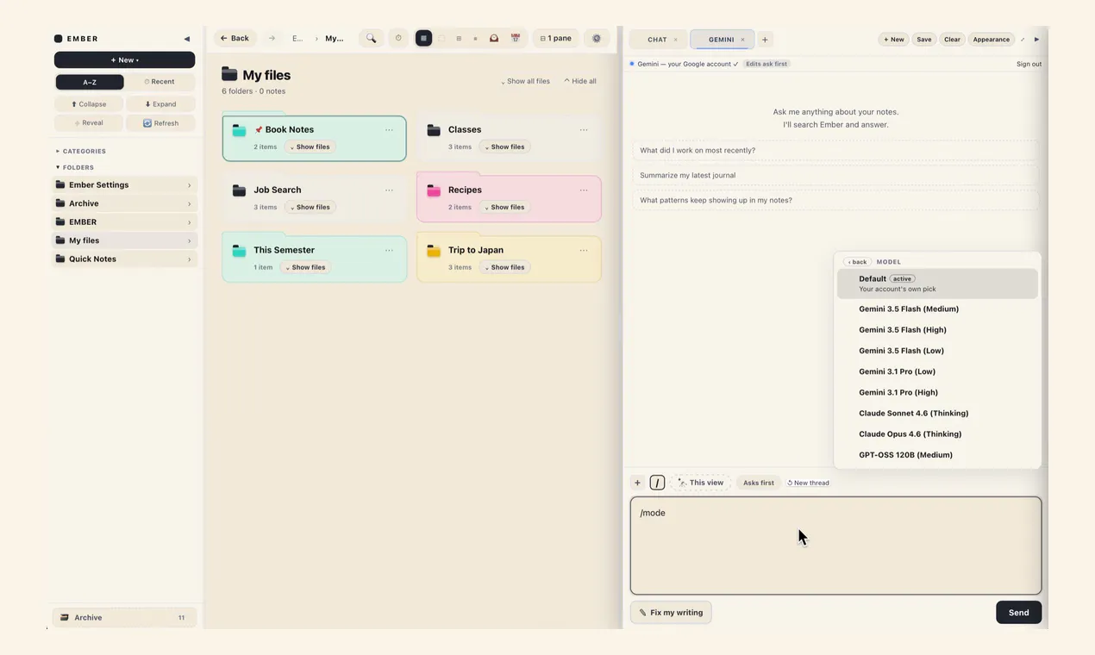
Task: Expand the sidebar Archive folder chevron
Action: (190, 203)
